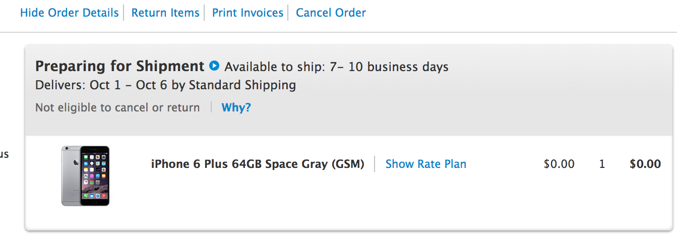Image resolution: width=677 pixels, height=235 pixels.
Task: Click the blue arrow icon beside Preparing for Shipment
Action: [214, 66]
